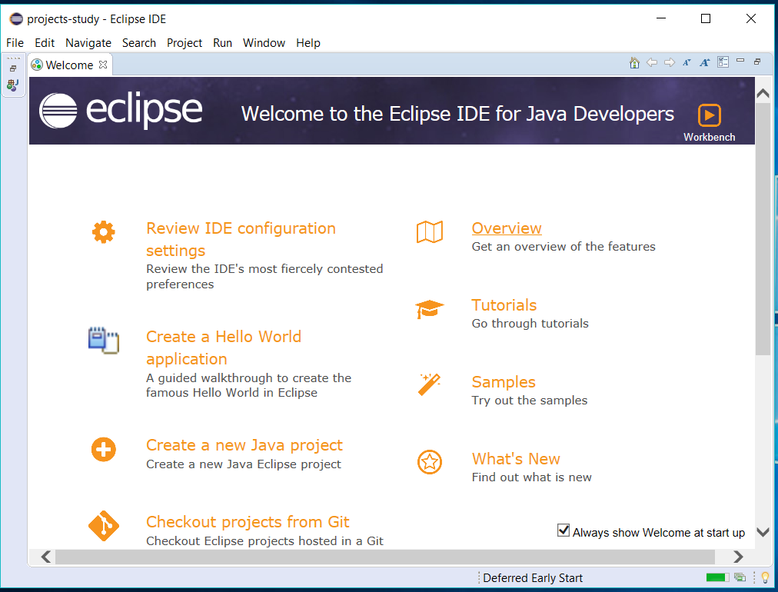The image size is (778, 592).
Task: Click the Workbench label in the banner
Action: [709, 137]
